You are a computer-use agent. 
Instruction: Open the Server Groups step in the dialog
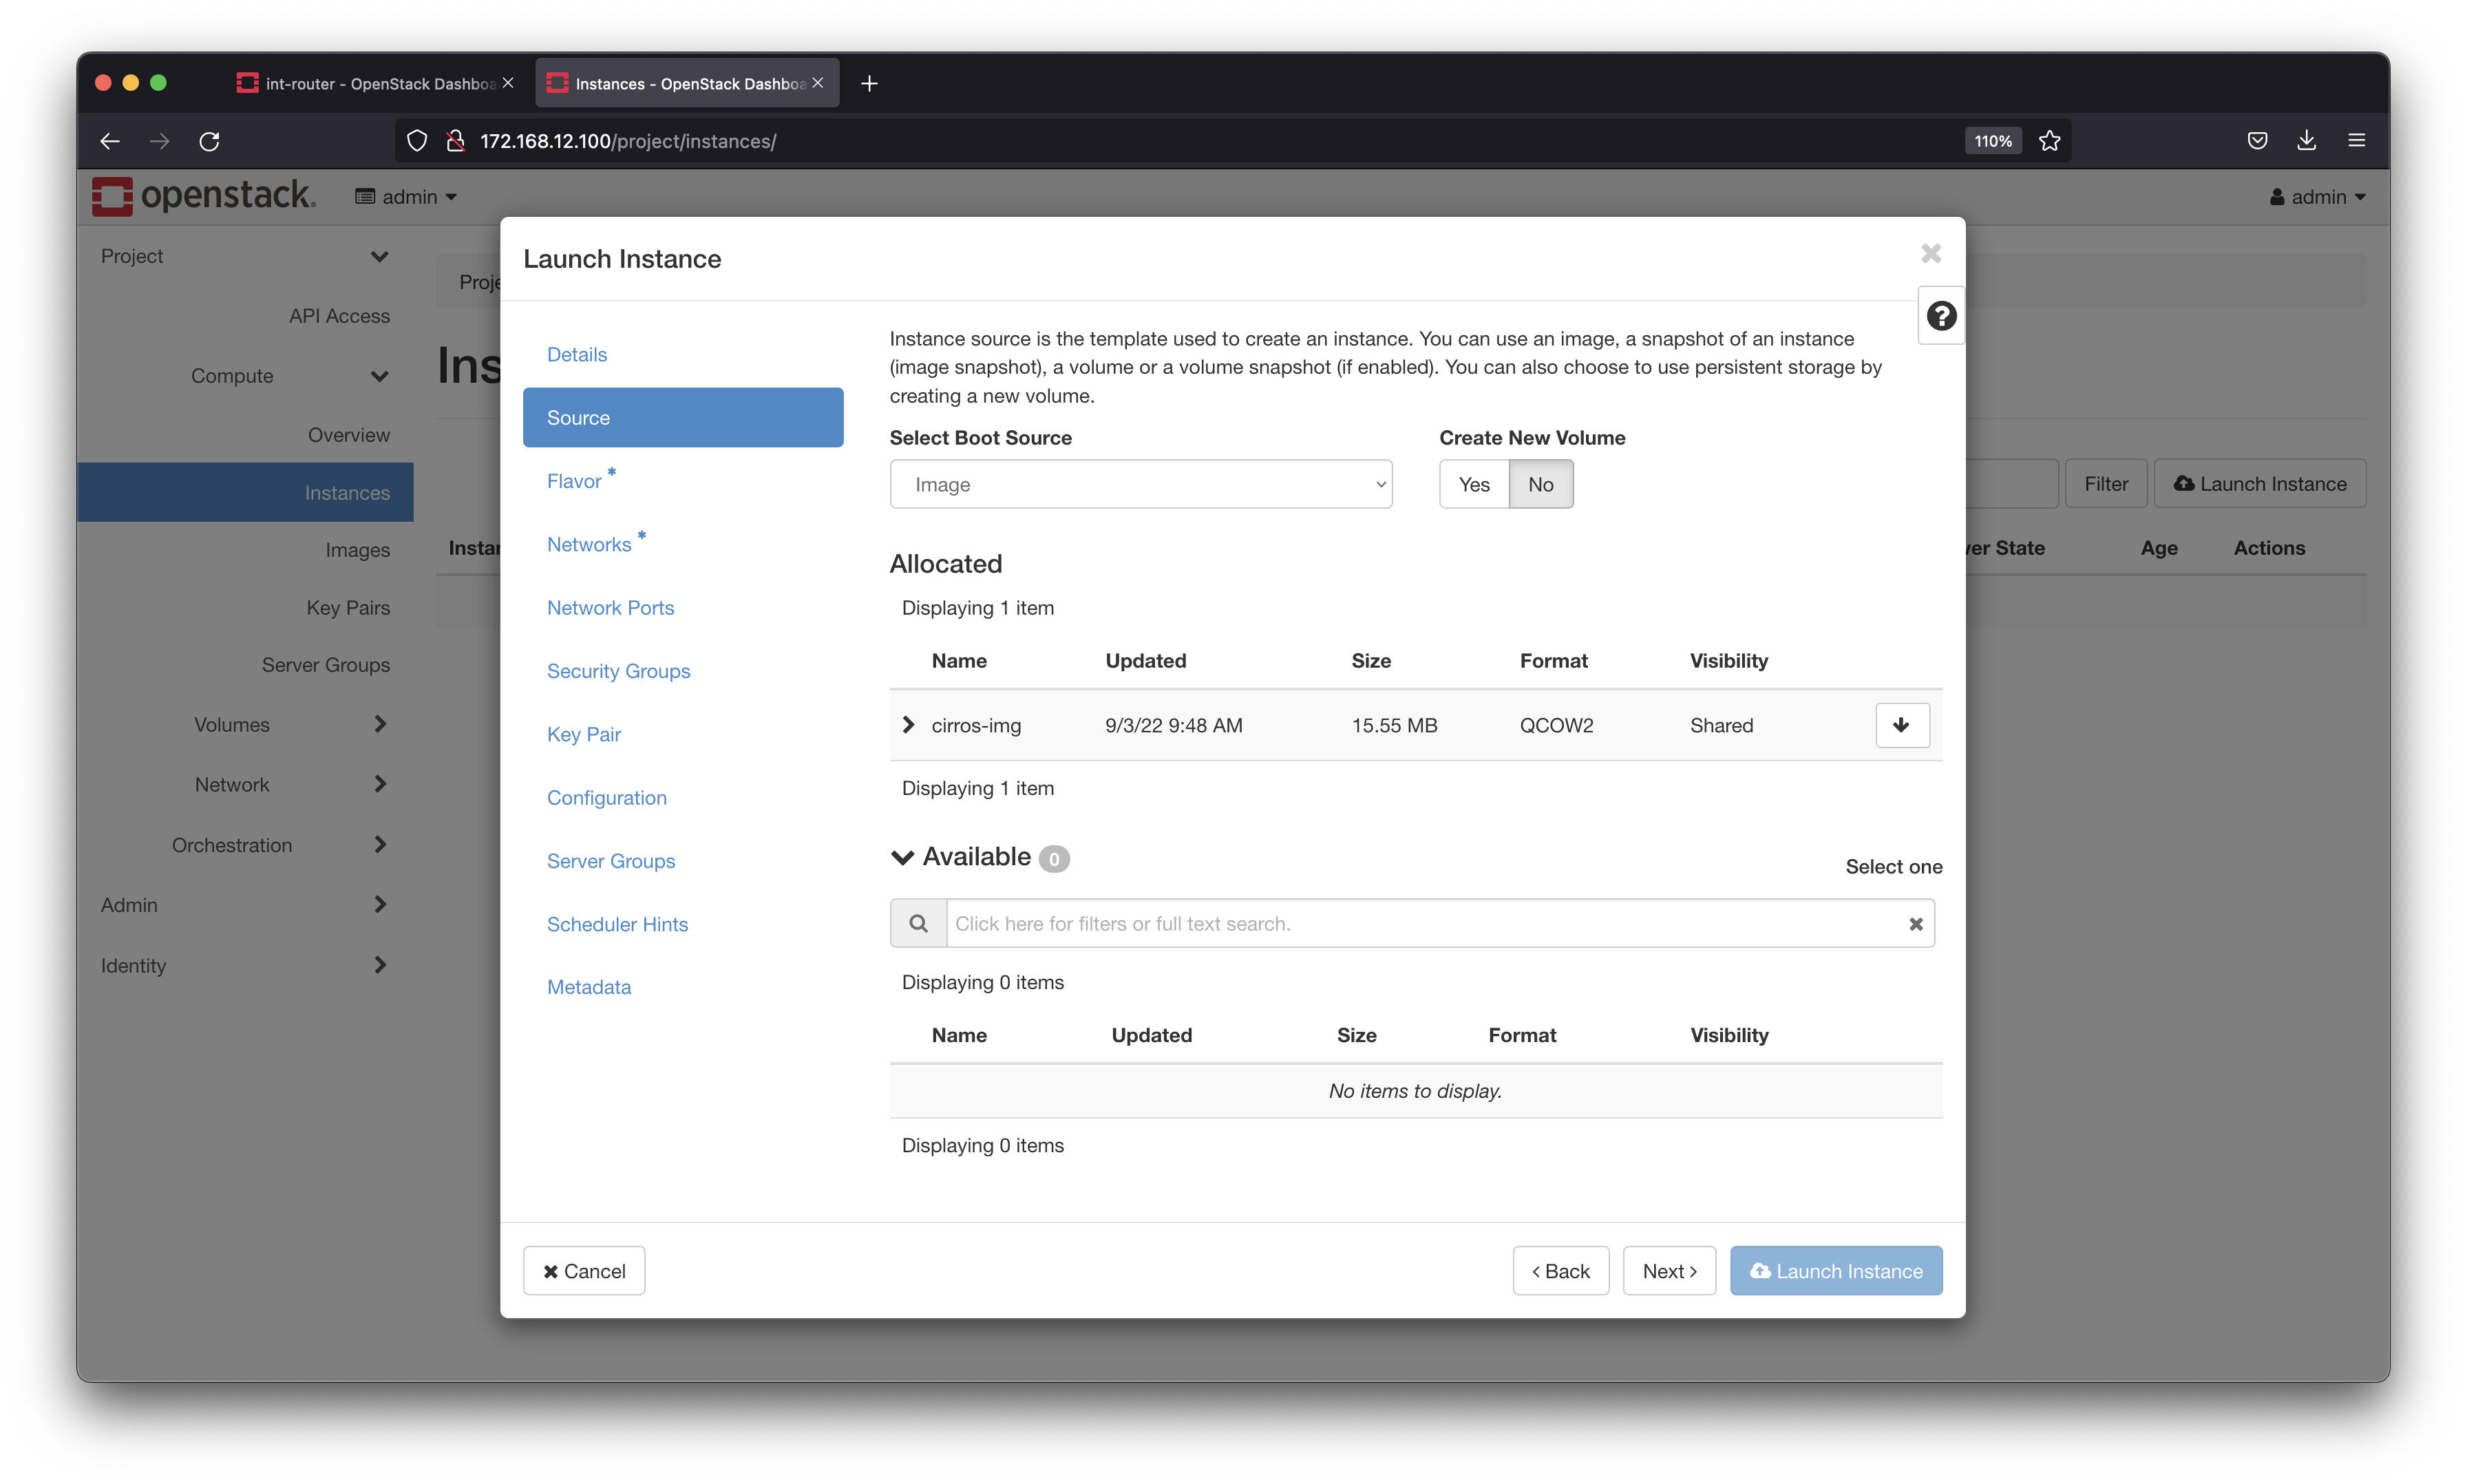point(610,861)
